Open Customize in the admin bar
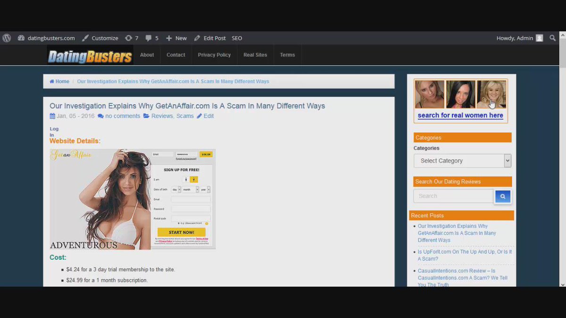Viewport: 566px width, 318px height. [x=100, y=38]
